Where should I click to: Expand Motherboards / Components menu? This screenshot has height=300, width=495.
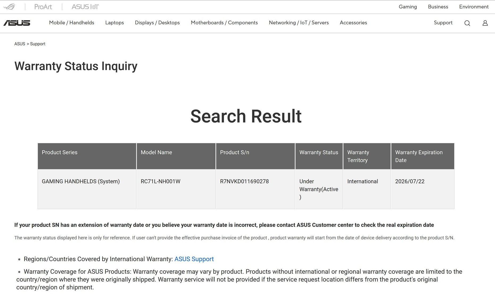pyautogui.click(x=224, y=23)
